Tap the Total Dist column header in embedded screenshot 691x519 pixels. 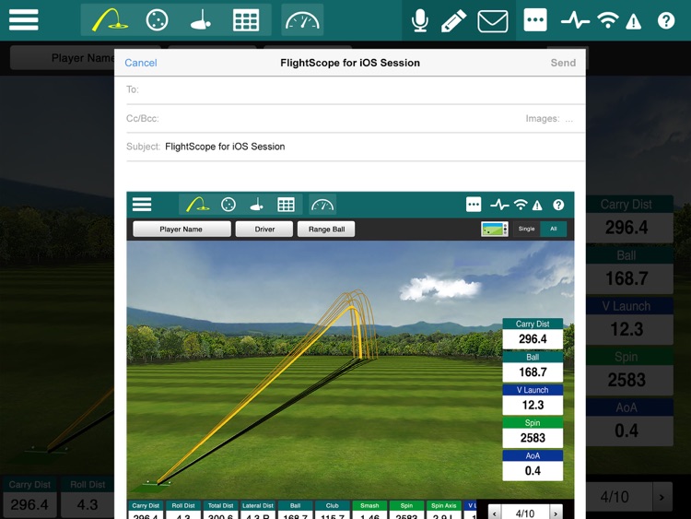220,506
